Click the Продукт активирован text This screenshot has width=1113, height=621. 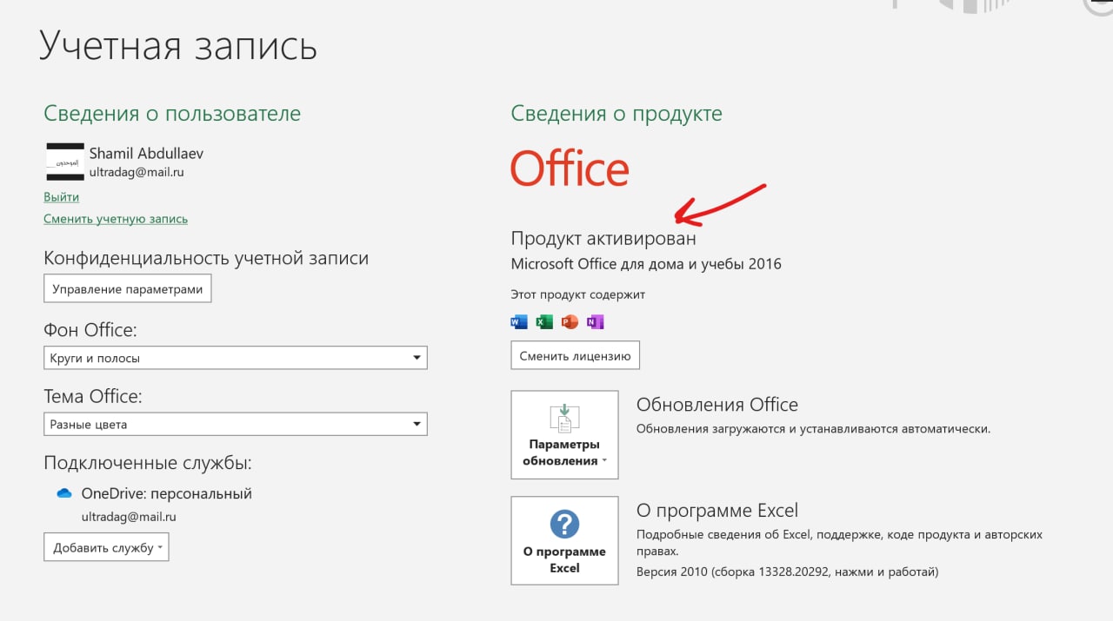[603, 238]
